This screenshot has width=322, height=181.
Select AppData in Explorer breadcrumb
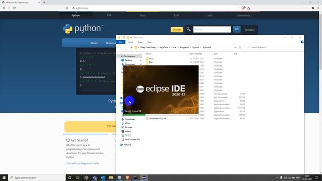(164, 47)
